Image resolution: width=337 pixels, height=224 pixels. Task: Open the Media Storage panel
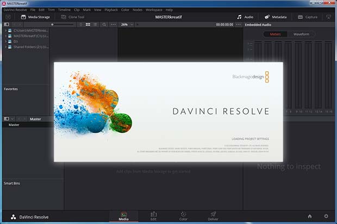click(x=35, y=17)
